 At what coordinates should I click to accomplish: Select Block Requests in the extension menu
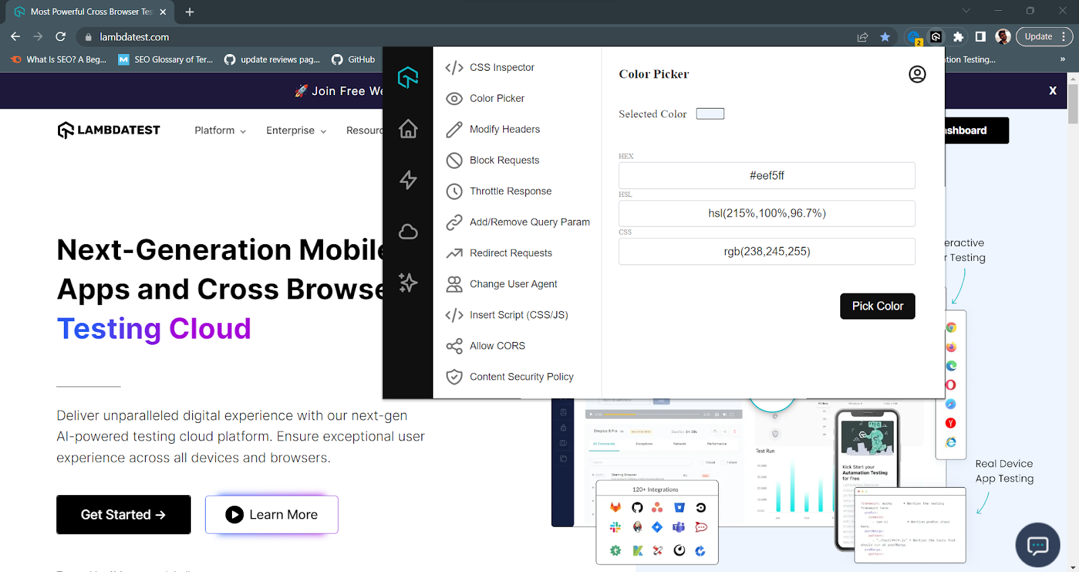pos(504,161)
